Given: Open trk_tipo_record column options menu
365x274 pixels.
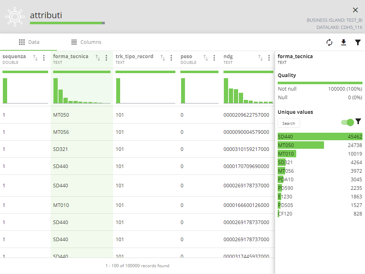Looking at the screenshot, I should click(171, 58).
